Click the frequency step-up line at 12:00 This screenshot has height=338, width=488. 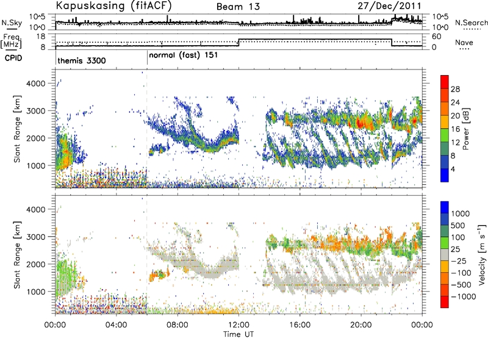[239, 43]
